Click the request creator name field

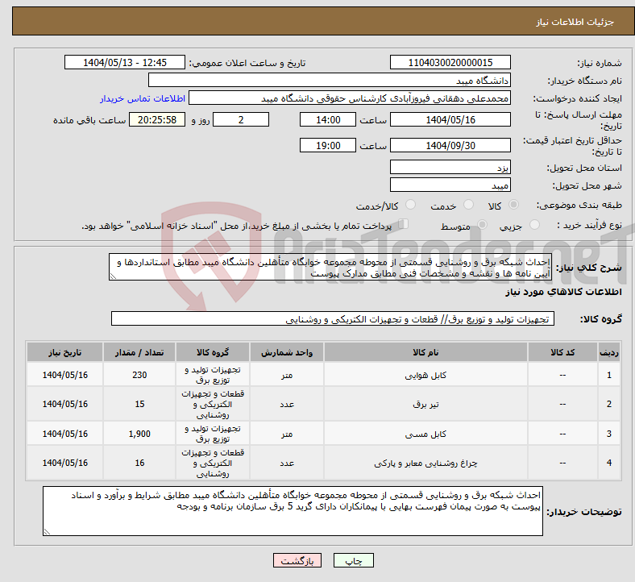(x=350, y=98)
